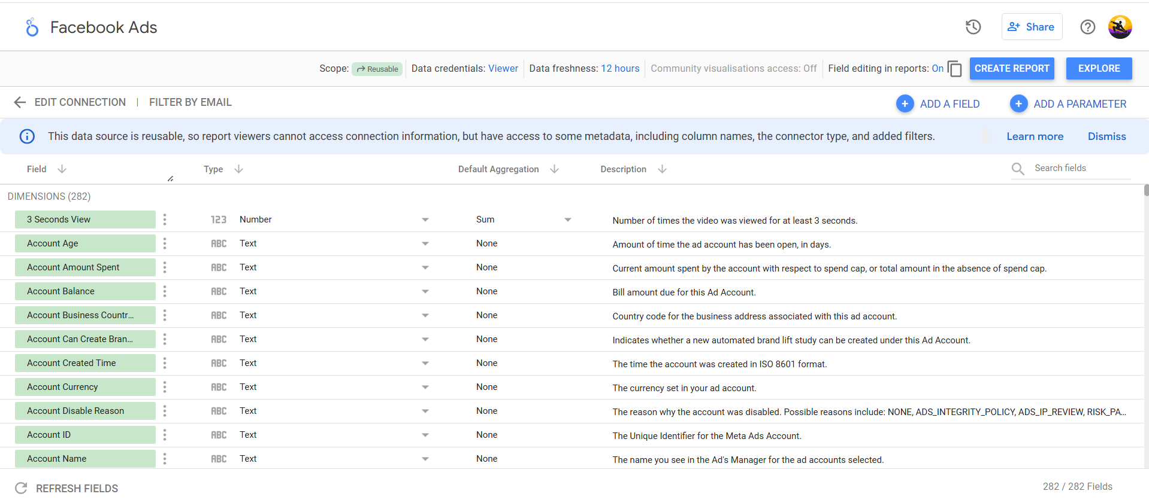Viewport: 1149px width, 503px height.
Task: Sort by Default Aggregation column arrow
Action: (554, 169)
